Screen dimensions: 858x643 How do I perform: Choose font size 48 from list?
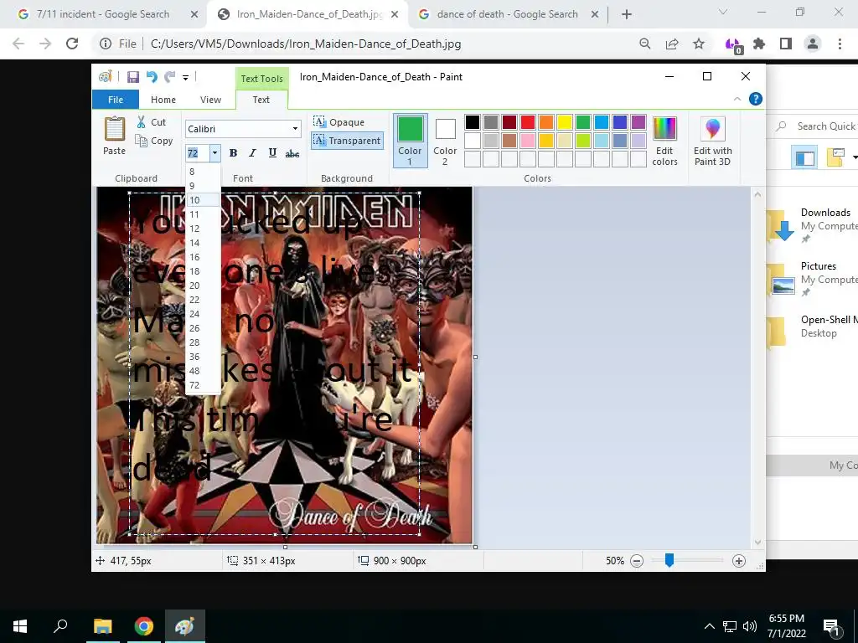(203, 371)
